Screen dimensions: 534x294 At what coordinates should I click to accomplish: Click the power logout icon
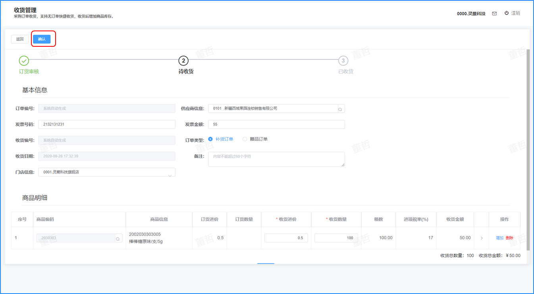tap(507, 13)
